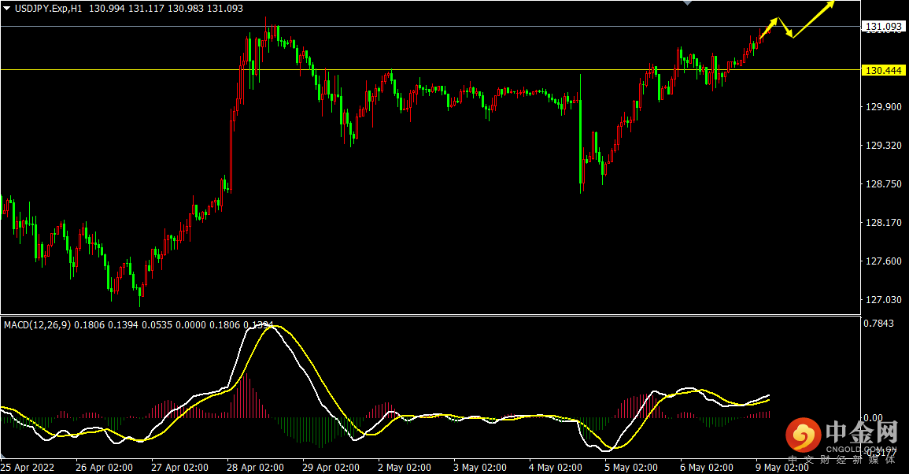Screen dimensions: 909x474
Task: Click the 26 Apr 02:00 time label
Action: [105, 468]
